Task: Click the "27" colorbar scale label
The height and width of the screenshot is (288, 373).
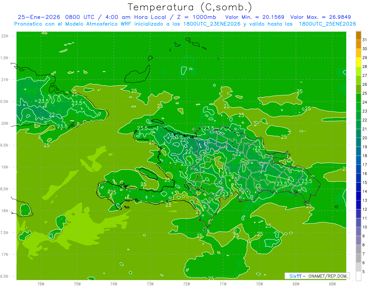Action: coord(365,75)
